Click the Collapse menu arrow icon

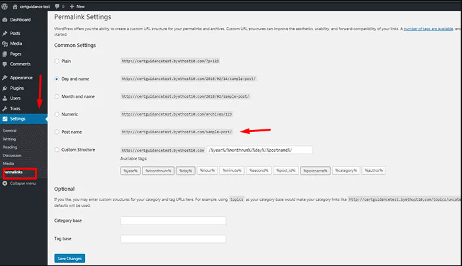tap(5, 183)
